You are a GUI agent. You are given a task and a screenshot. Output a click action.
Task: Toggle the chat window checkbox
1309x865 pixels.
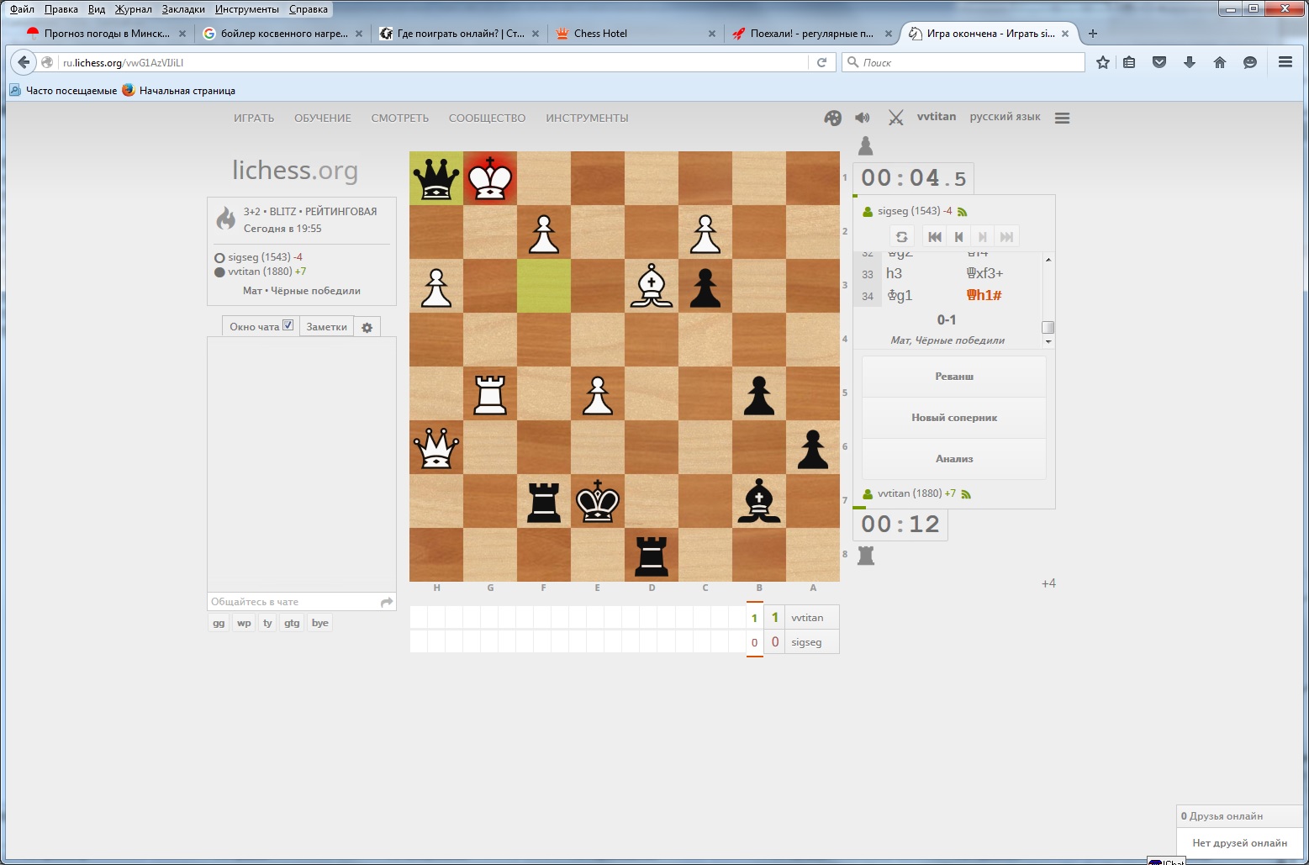click(288, 325)
